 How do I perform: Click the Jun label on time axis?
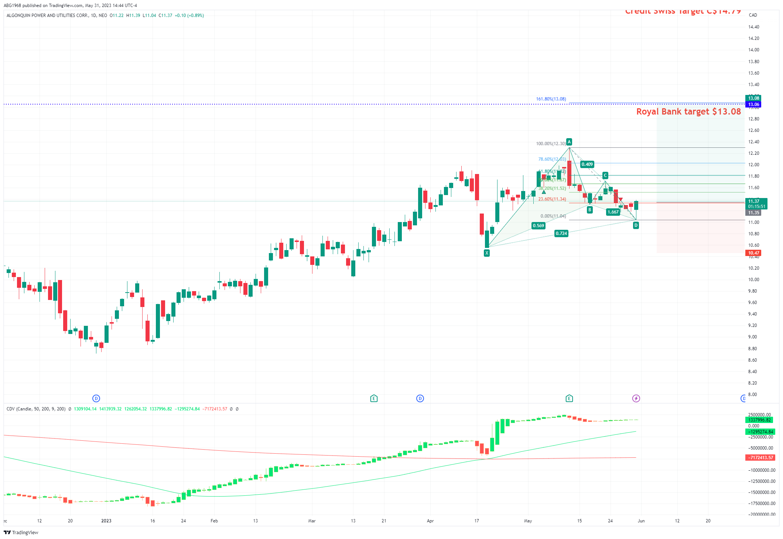(641, 521)
